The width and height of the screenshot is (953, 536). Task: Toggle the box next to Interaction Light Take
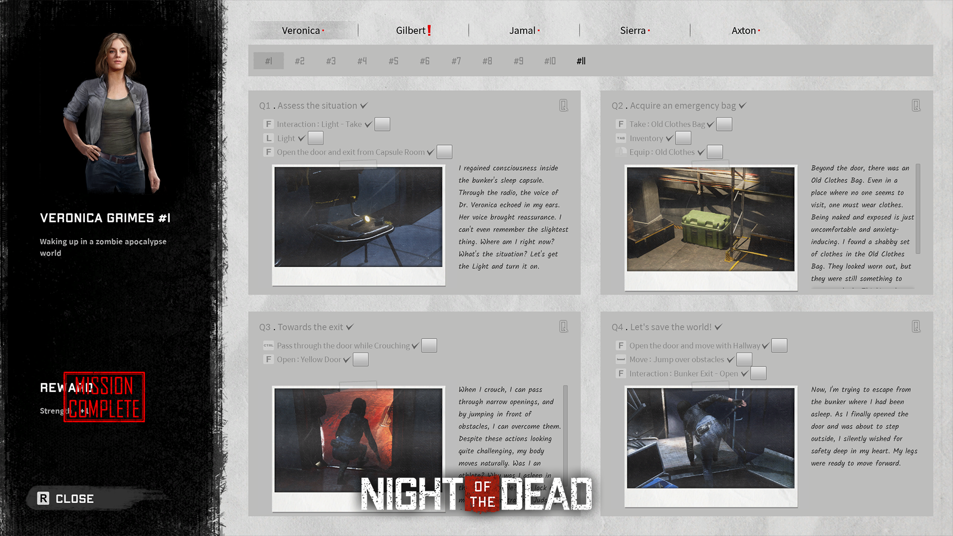pos(382,124)
